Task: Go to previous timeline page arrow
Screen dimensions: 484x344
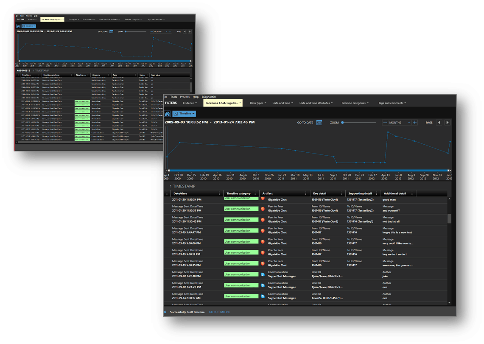Action: click(439, 123)
